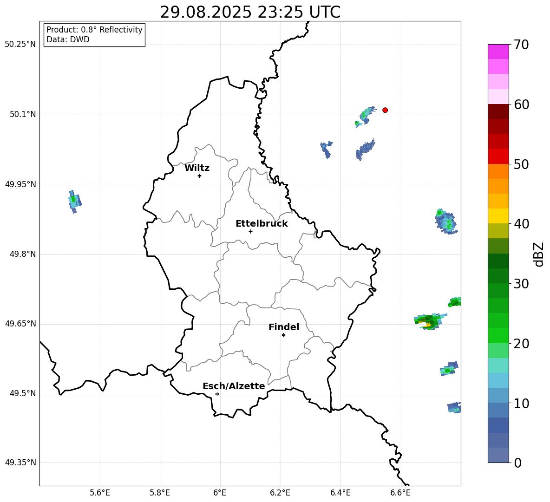Click the 20 colorbar tick label
This screenshot has height=502, width=550.
[521, 344]
